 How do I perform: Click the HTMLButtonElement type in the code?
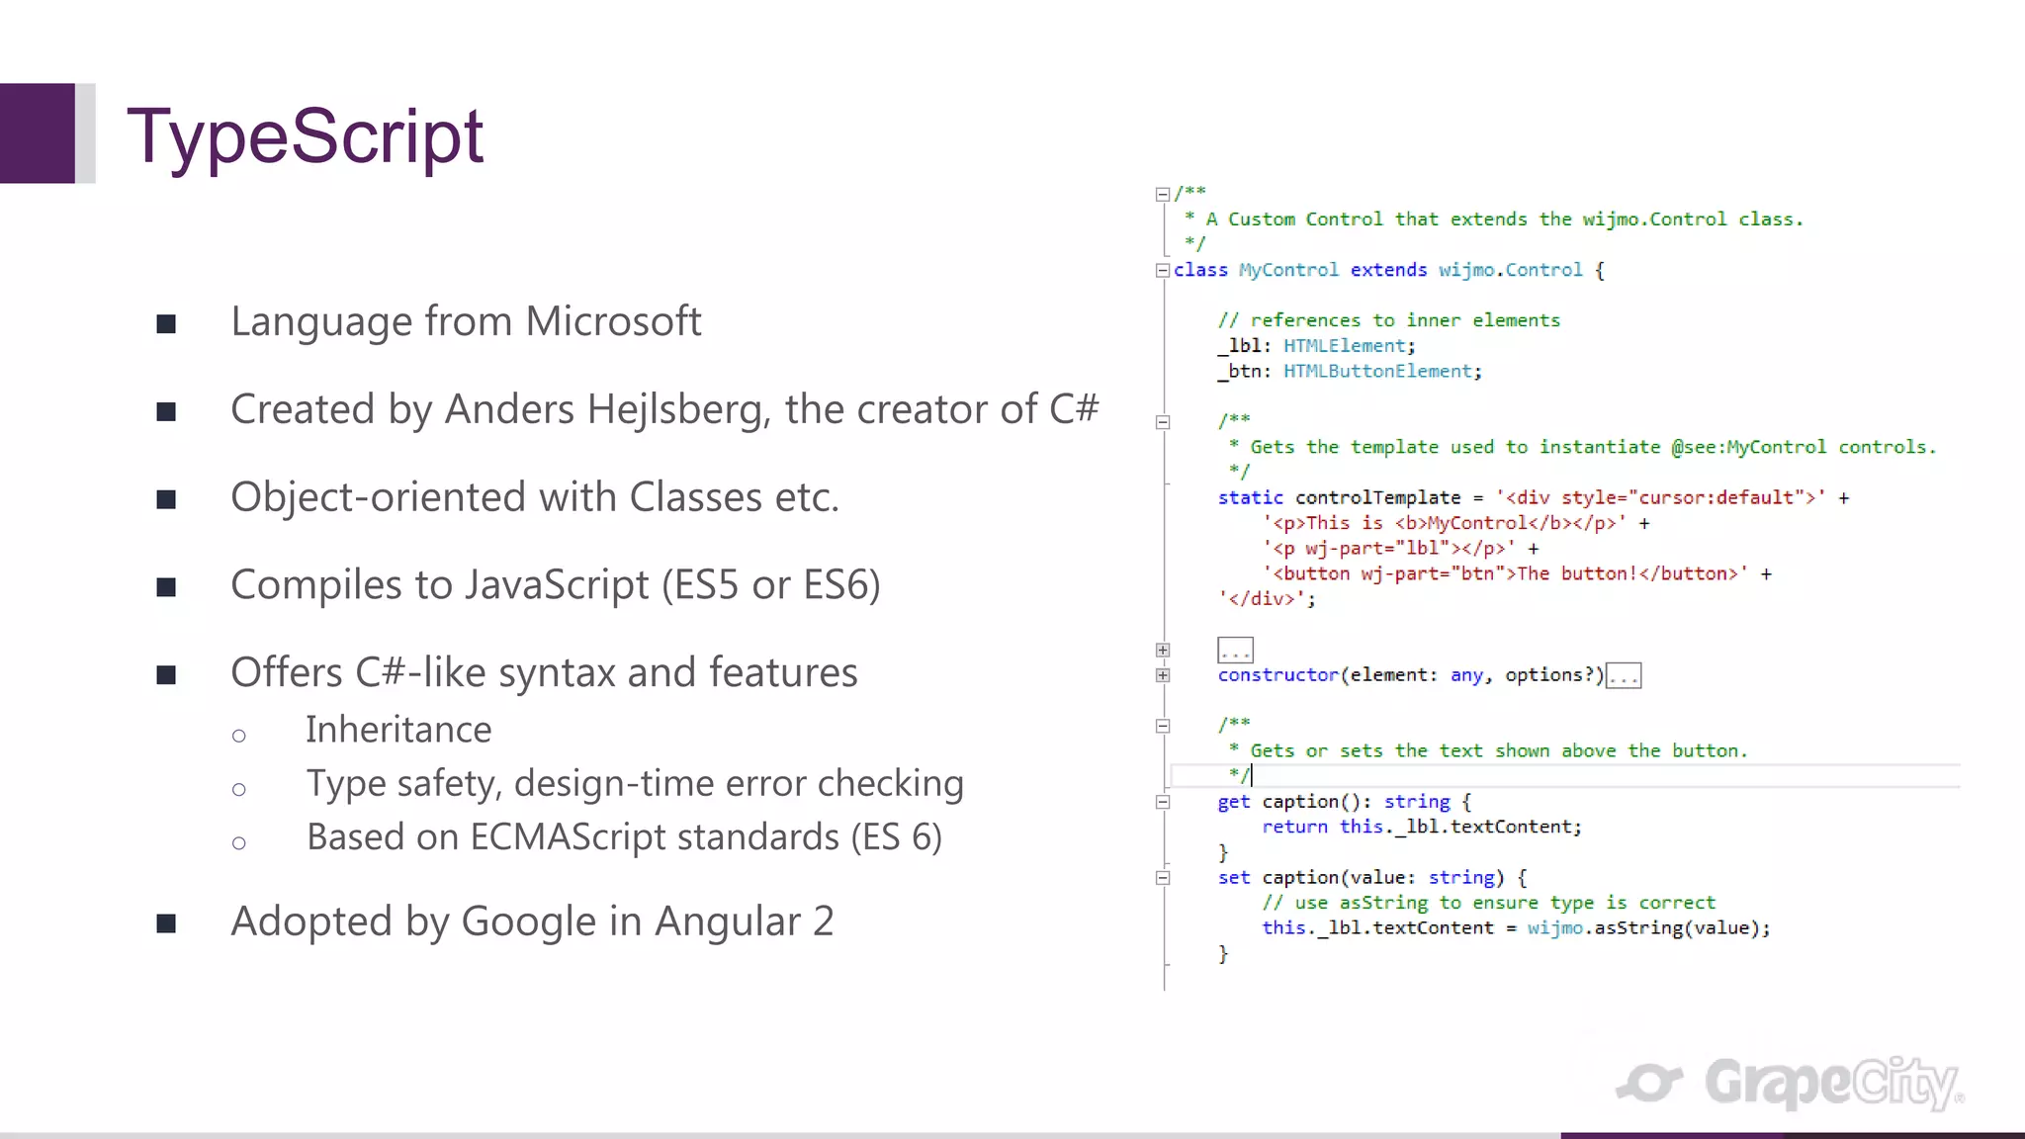[1377, 371]
